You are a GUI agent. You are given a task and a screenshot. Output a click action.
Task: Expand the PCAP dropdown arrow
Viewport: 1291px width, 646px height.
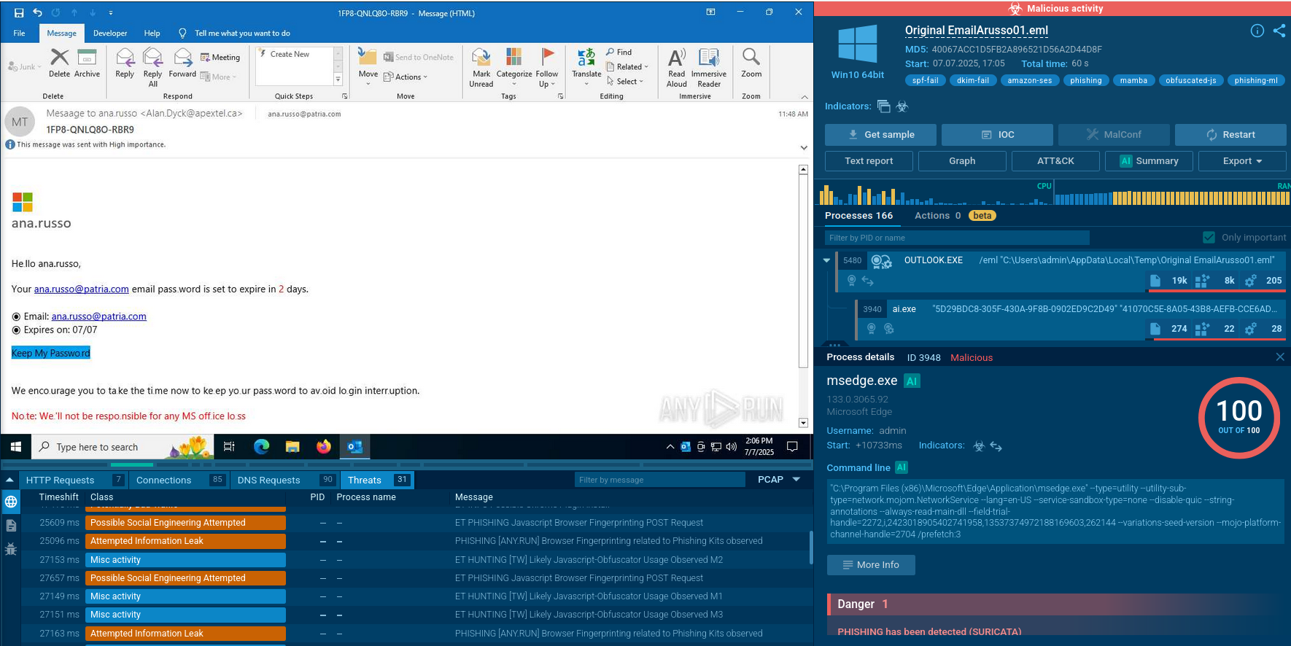(x=796, y=480)
